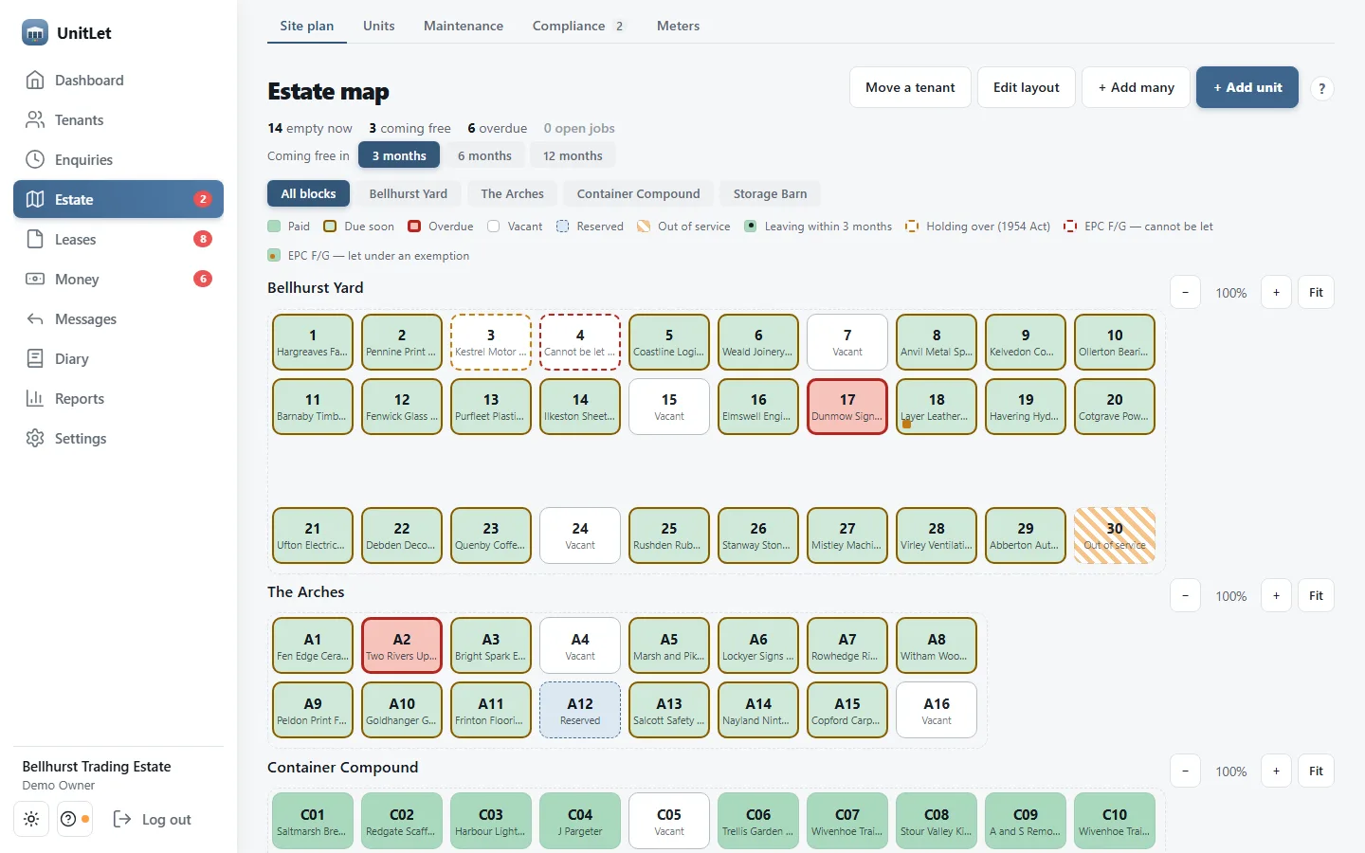Click the Move a tenant button
This screenshot has width=1365, height=853.
pyautogui.click(x=910, y=87)
